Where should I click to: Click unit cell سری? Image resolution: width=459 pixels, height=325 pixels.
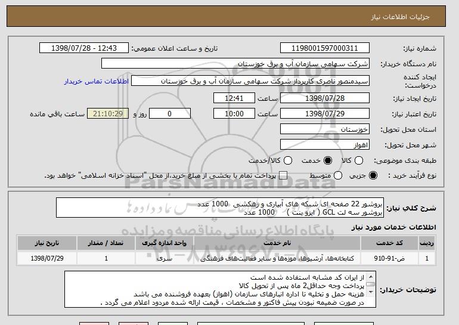[x=164, y=258]
